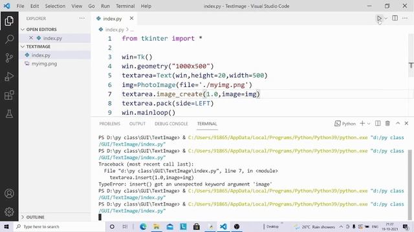Open the Run and Debug view
Viewport: 414px width, 232px height.
pos(9,77)
